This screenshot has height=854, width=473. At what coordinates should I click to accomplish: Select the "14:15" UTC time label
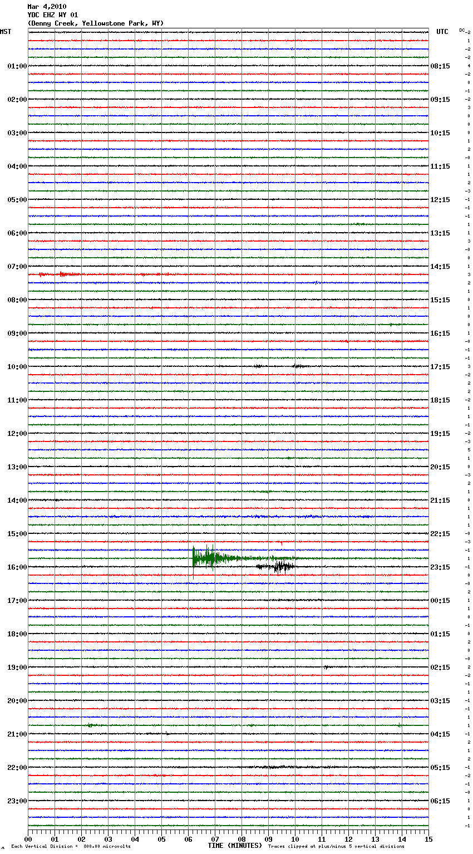[x=440, y=267]
